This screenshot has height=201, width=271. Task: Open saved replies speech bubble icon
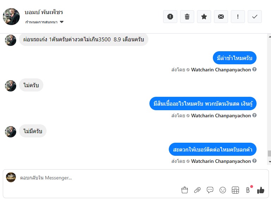[x=210, y=190]
